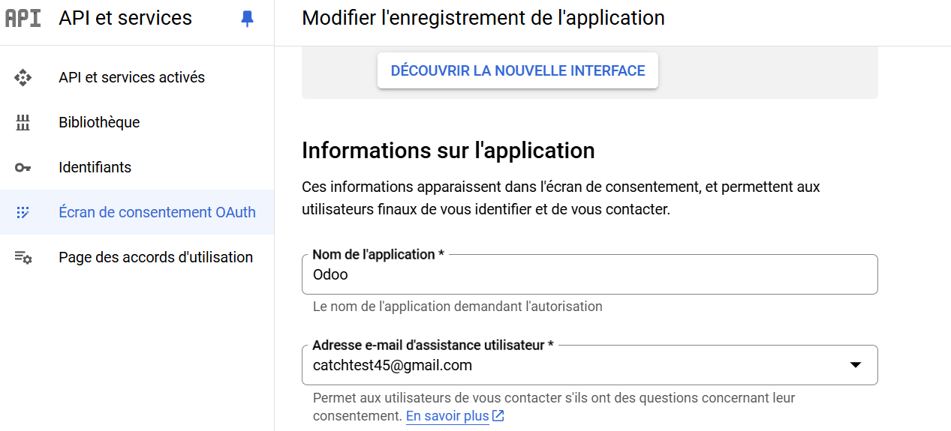This screenshot has height=431, width=951.
Task: Unpin API et services with pin icon
Action: [x=247, y=19]
